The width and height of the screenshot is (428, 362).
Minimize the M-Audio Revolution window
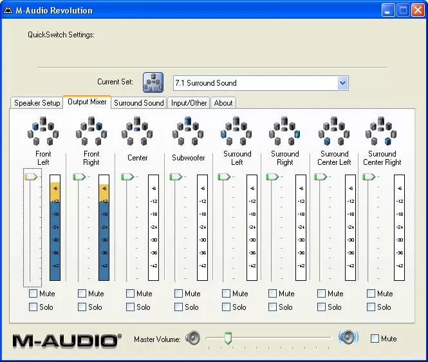(387, 10)
